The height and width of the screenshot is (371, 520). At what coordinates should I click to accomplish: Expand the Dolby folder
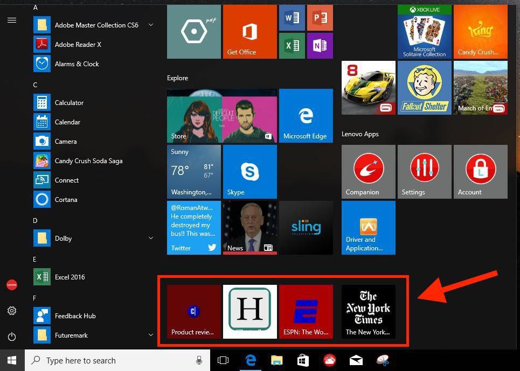tap(151, 238)
